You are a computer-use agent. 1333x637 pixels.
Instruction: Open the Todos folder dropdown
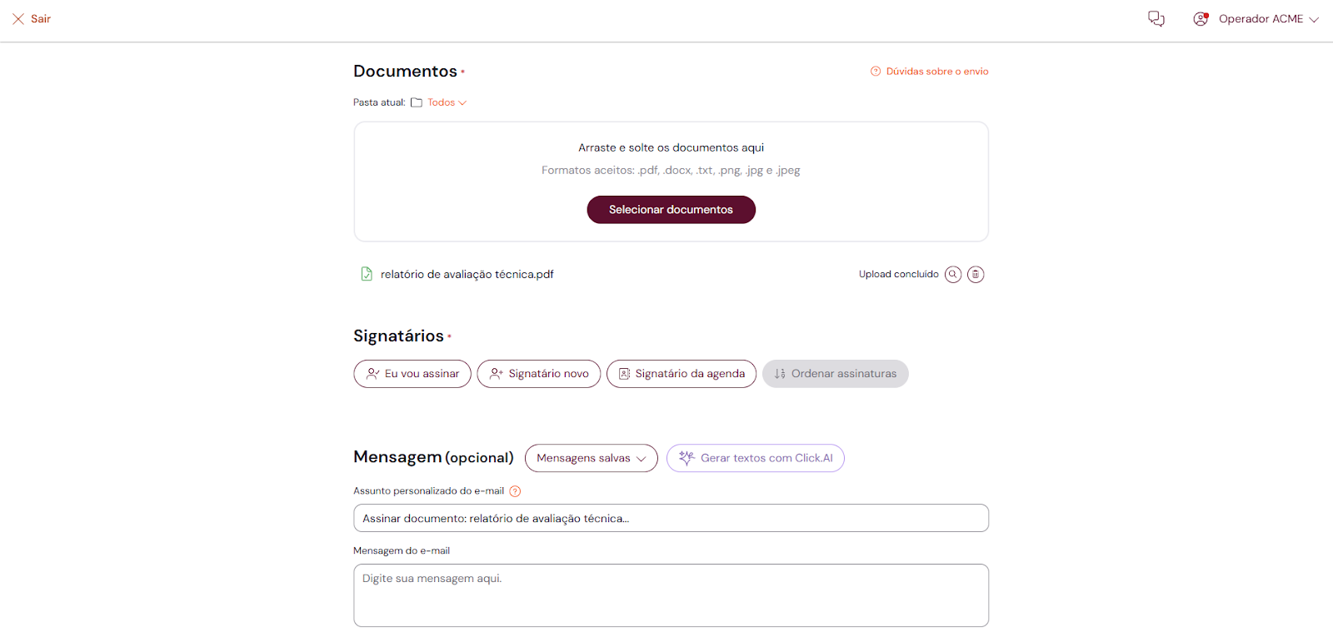pyautogui.click(x=447, y=102)
